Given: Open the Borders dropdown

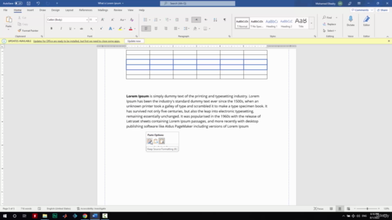Looking at the screenshot, I should pyautogui.click(x=209, y=29).
